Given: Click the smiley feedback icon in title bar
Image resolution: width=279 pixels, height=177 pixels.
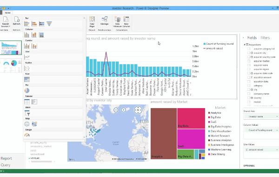Looking at the screenshot, I should click(x=4, y=8).
